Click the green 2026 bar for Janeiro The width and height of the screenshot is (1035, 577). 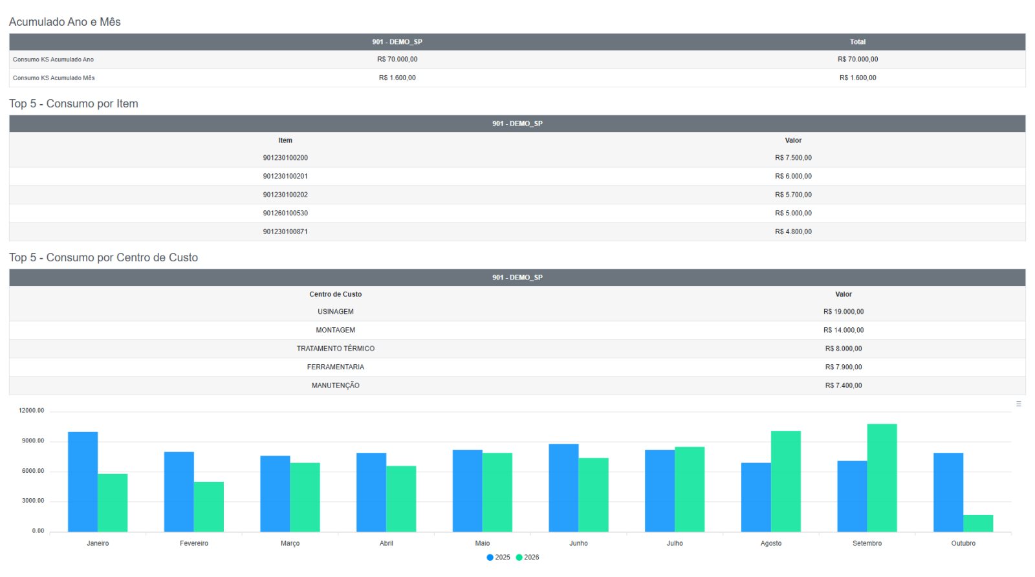coord(113,503)
